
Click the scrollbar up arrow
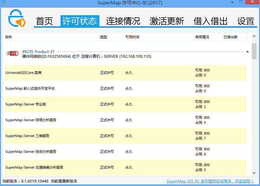click(254, 36)
